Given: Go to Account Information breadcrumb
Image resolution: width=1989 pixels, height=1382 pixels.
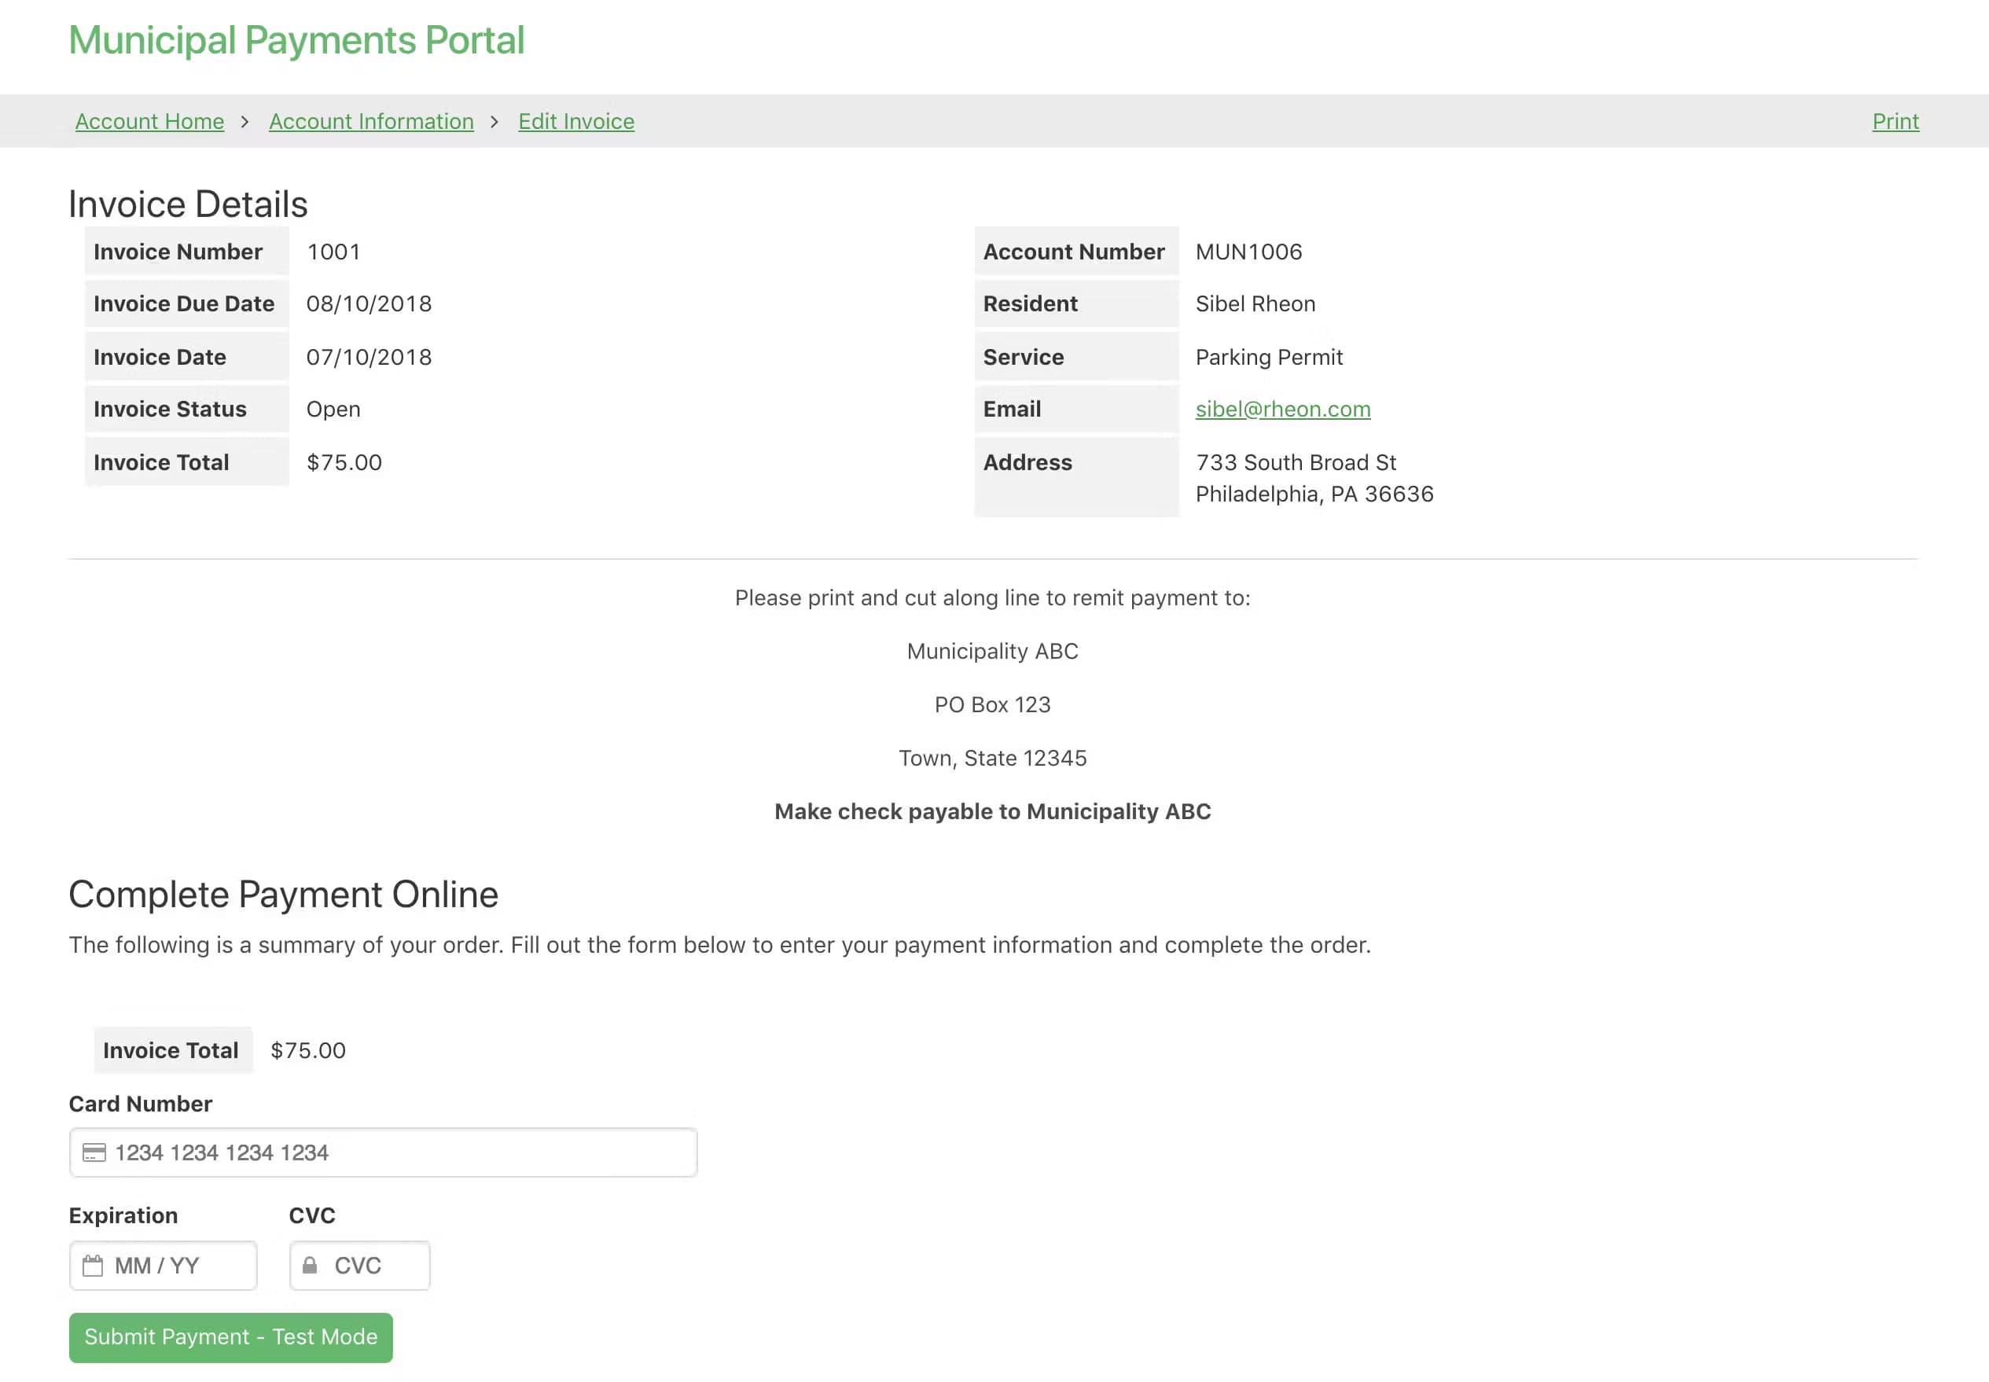Looking at the screenshot, I should click(370, 121).
